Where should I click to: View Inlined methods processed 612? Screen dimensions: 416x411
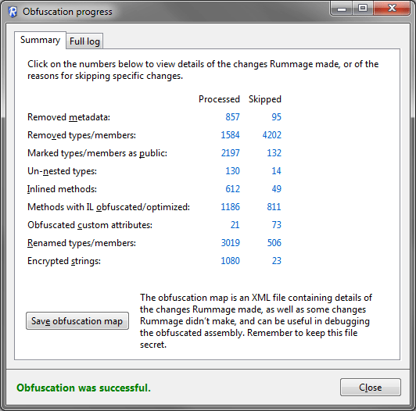point(232,189)
